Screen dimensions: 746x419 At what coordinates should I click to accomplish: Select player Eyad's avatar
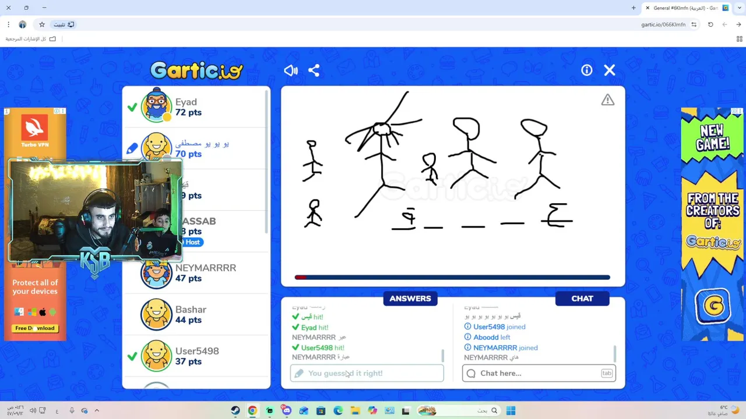pyautogui.click(x=156, y=106)
